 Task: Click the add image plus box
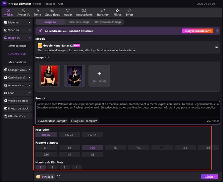point(99,75)
